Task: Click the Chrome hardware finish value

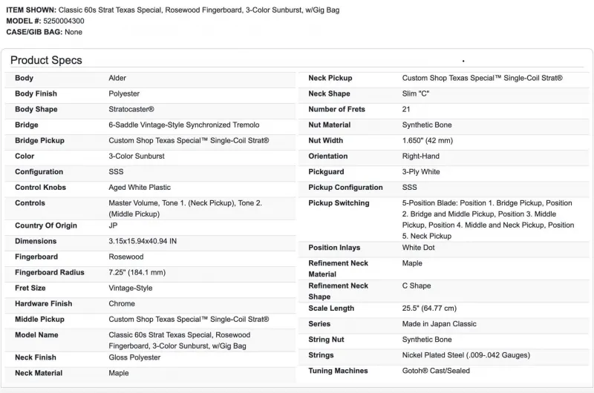Action: click(122, 303)
